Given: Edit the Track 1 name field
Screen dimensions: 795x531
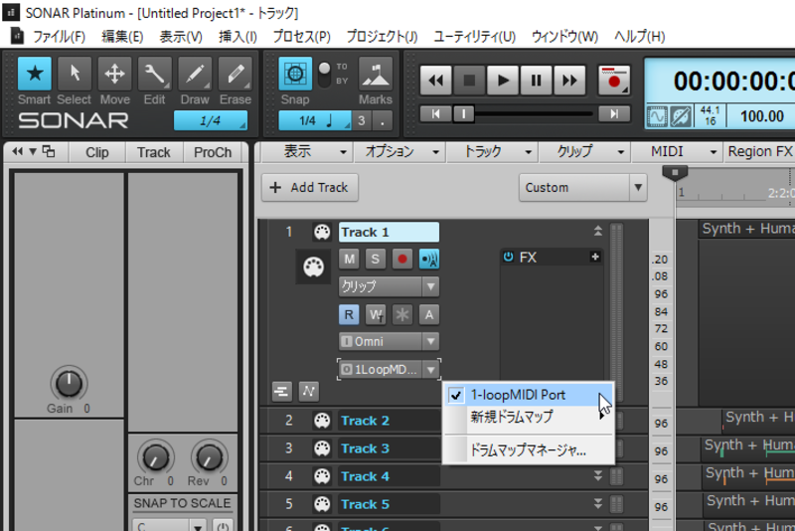Looking at the screenshot, I should coord(389,232).
